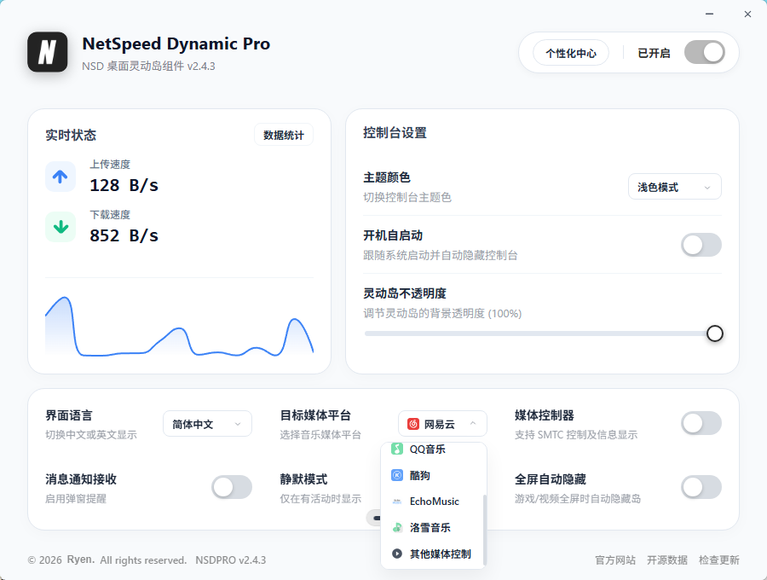767x580 pixels.
Task: Click the NetSpeed Dynamic Pro title
Action: click(x=176, y=44)
